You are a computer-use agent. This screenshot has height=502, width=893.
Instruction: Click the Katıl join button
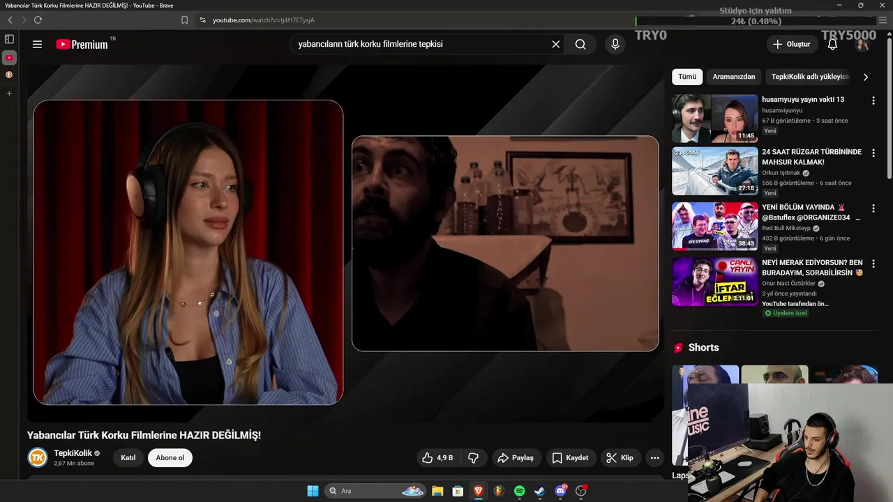click(x=128, y=458)
